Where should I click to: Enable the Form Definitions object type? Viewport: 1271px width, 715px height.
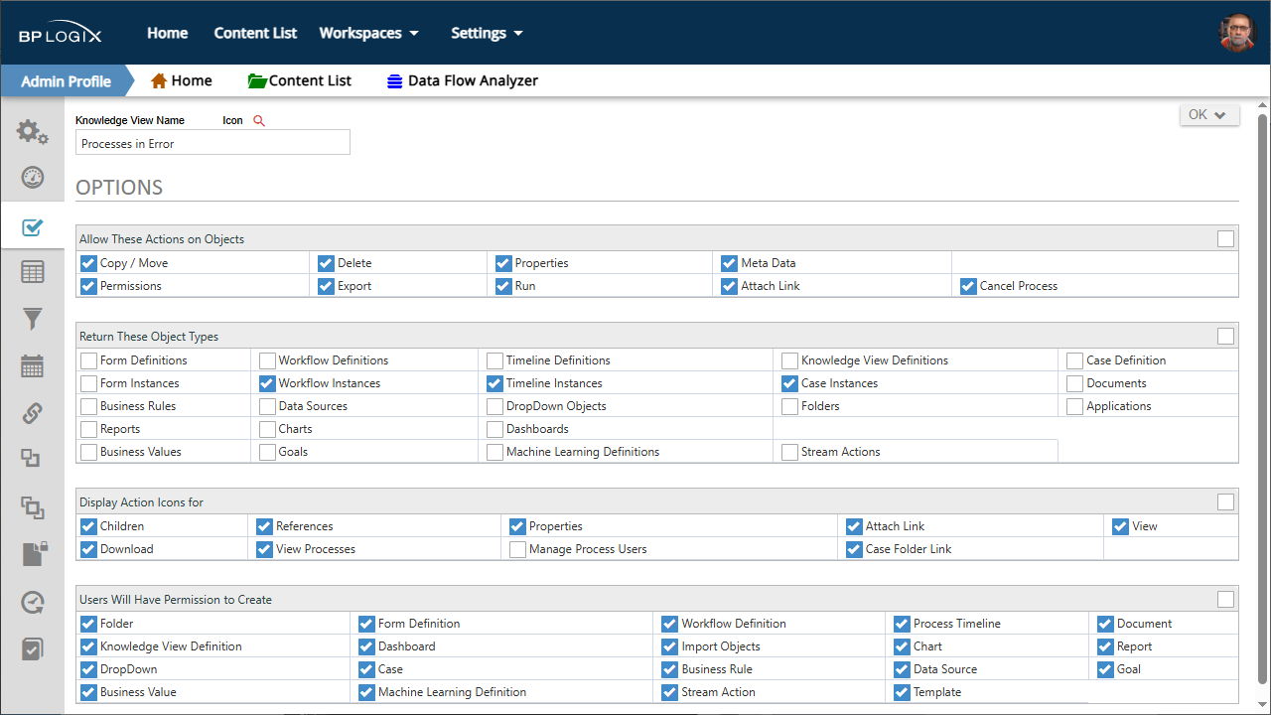[88, 360]
